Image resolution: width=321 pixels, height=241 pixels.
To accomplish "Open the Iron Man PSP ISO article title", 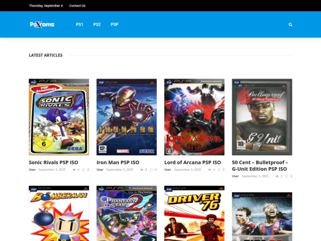I will tap(118, 162).
